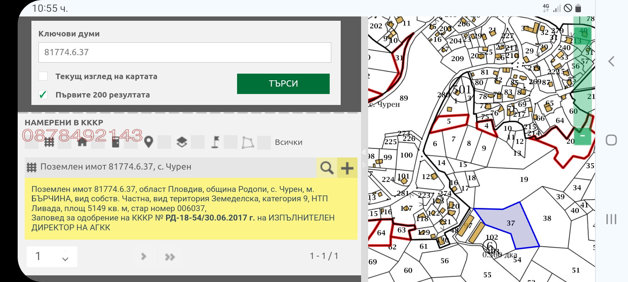628x282 pixels.
Task: Select the building (house) filter icon
Action: point(82,142)
